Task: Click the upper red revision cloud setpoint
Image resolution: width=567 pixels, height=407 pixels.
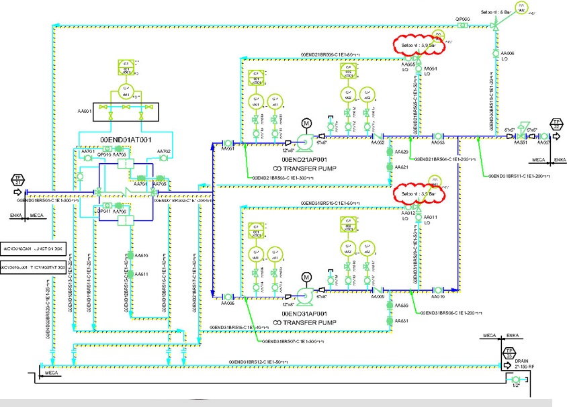Action: (420, 44)
